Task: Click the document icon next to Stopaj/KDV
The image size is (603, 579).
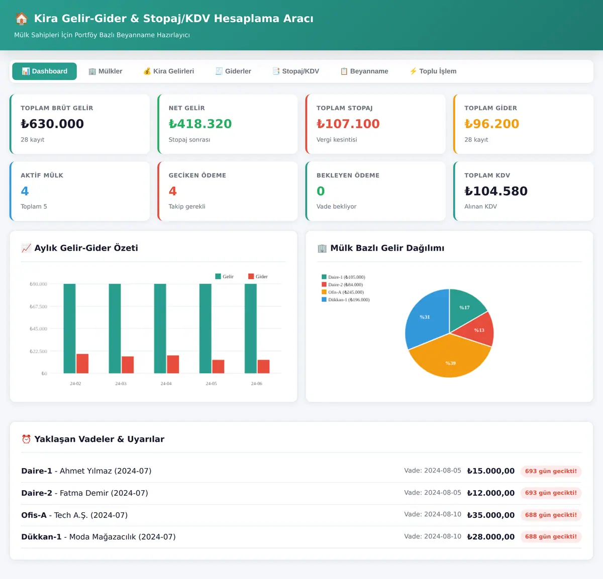Action: [276, 71]
